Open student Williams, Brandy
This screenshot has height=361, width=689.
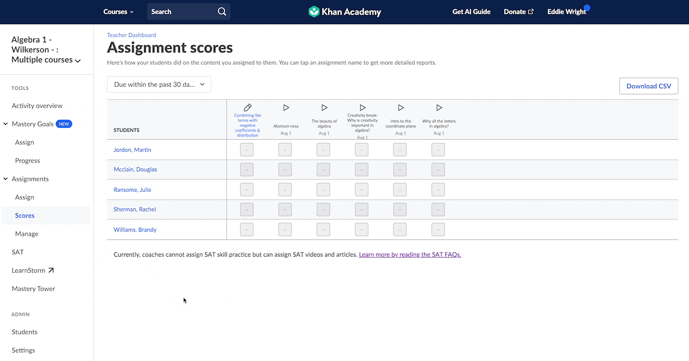coord(135,230)
